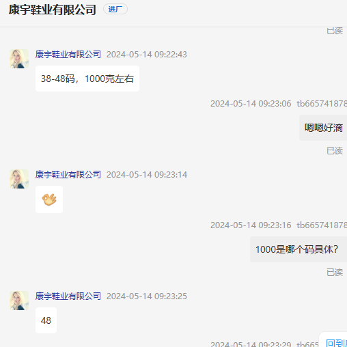This screenshot has height=347, width=347.
Task: Click the 进厂 tag beside company title
Action: (115, 9)
